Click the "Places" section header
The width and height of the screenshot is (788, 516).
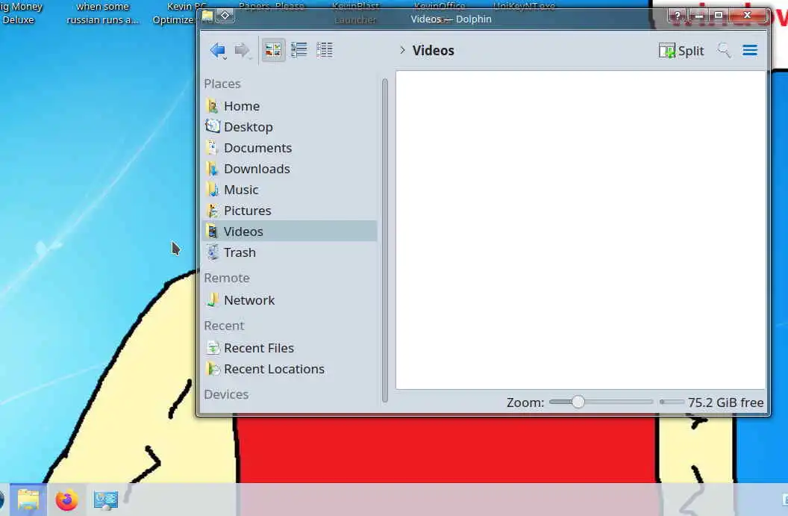click(x=222, y=84)
